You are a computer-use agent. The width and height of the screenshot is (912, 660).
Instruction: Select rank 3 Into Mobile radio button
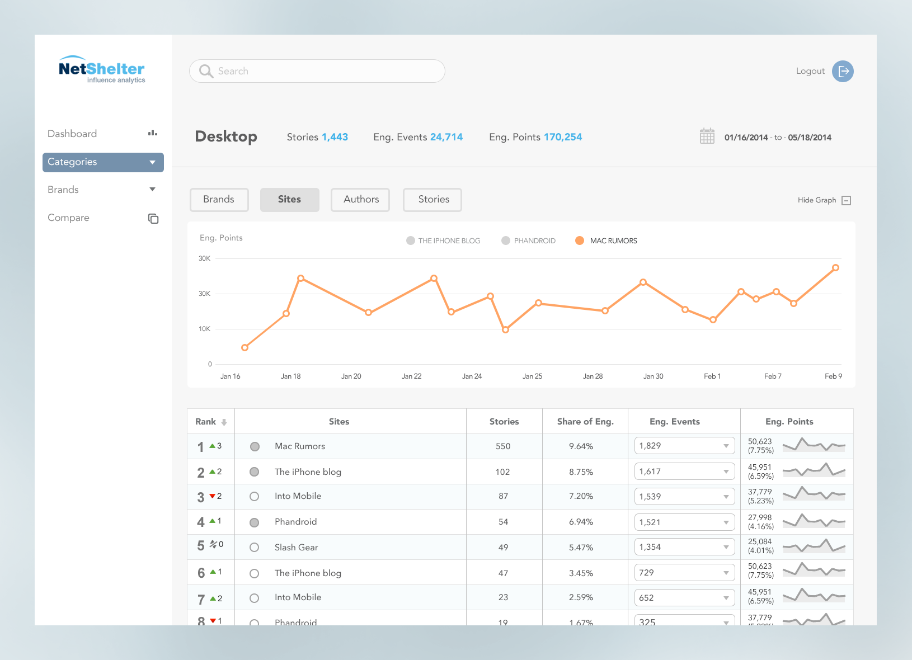click(x=254, y=496)
